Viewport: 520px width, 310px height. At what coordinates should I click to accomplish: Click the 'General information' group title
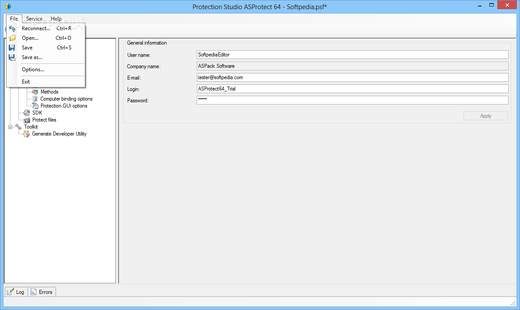[147, 43]
